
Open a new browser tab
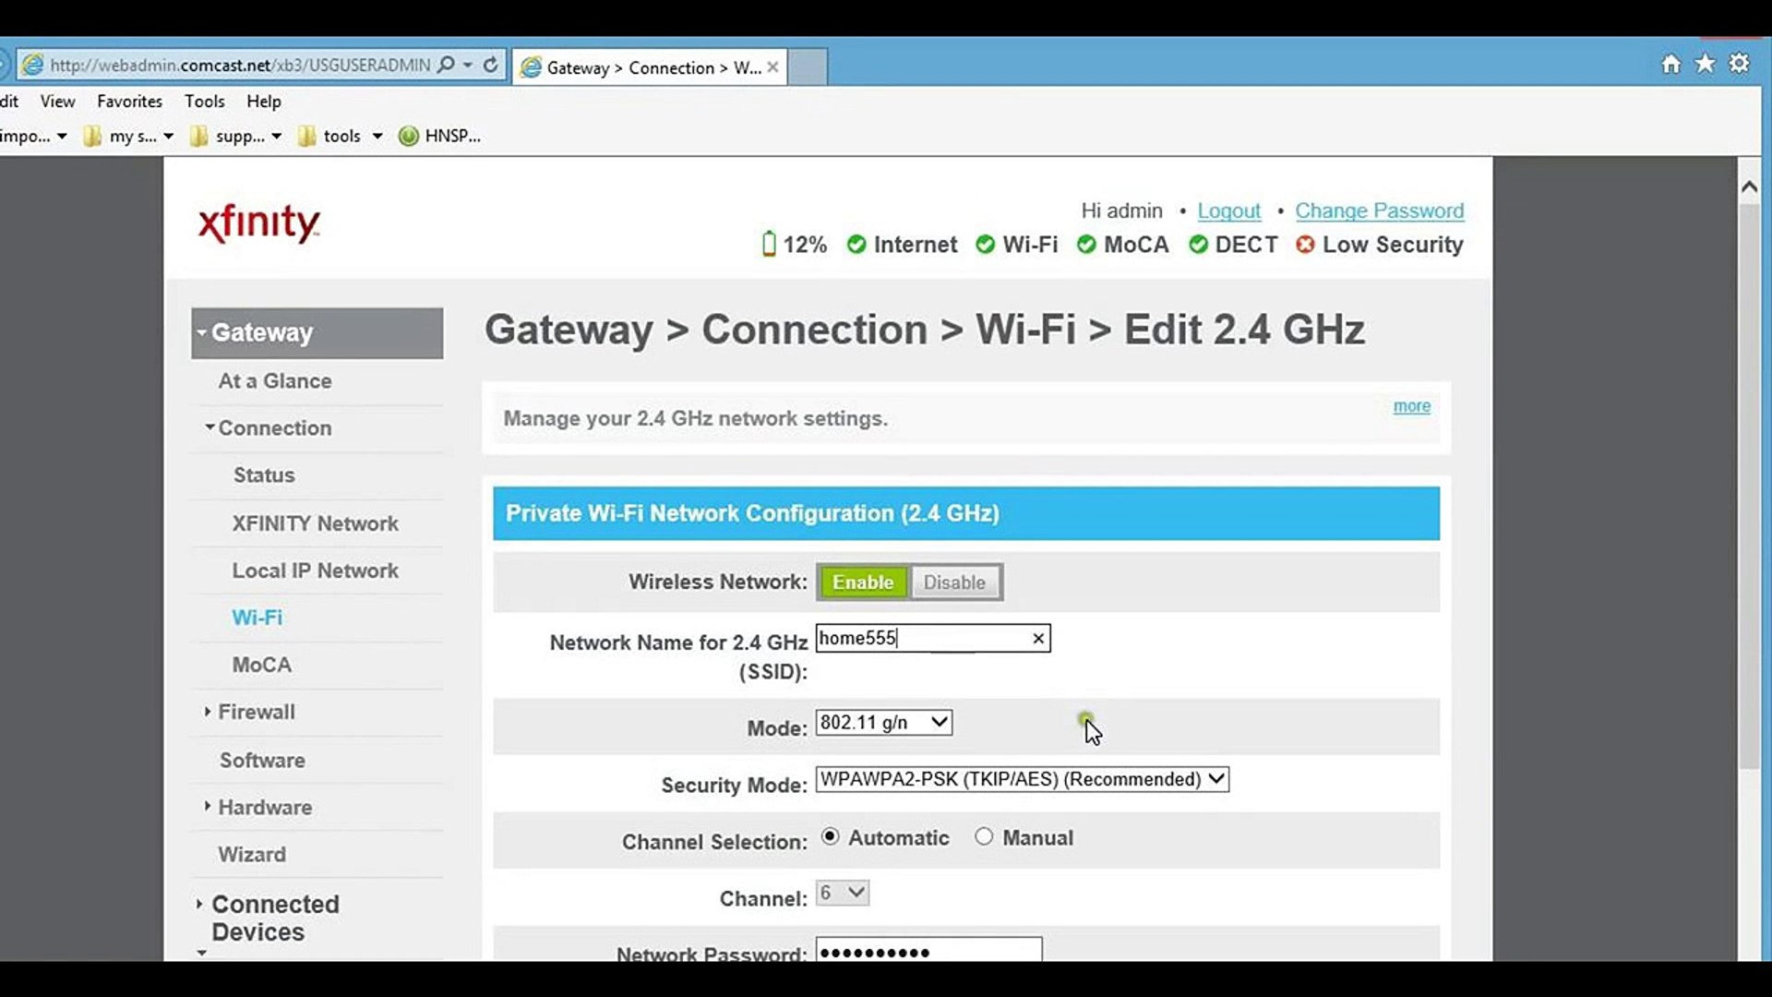point(808,67)
